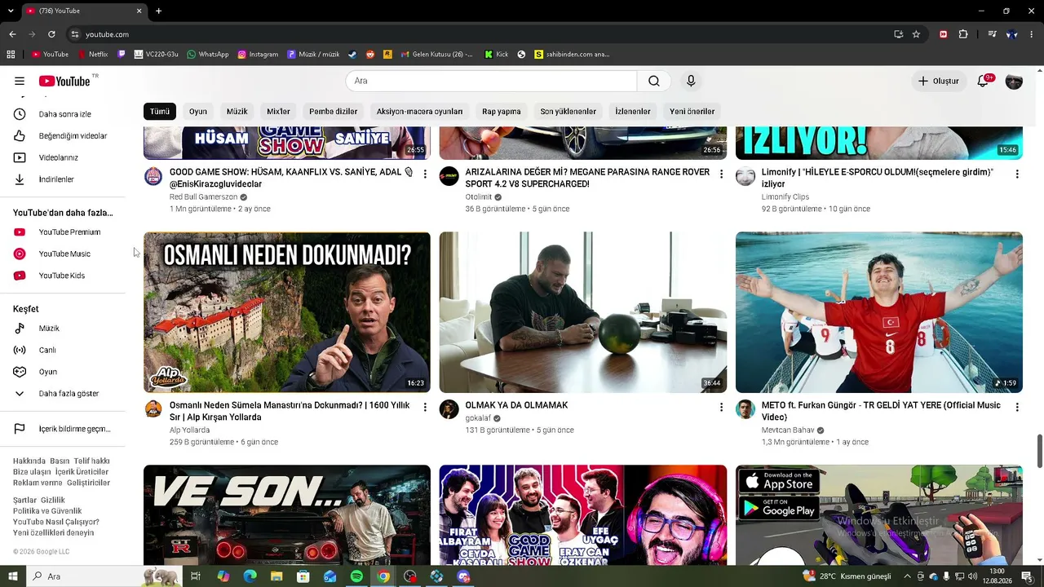
Task: Select the Tümü filter chip
Action: coord(160,112)
